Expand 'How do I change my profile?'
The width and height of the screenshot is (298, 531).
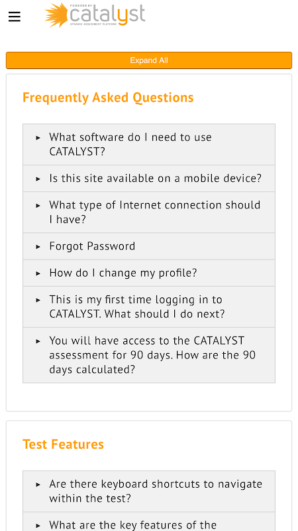(x=149, y=273)
